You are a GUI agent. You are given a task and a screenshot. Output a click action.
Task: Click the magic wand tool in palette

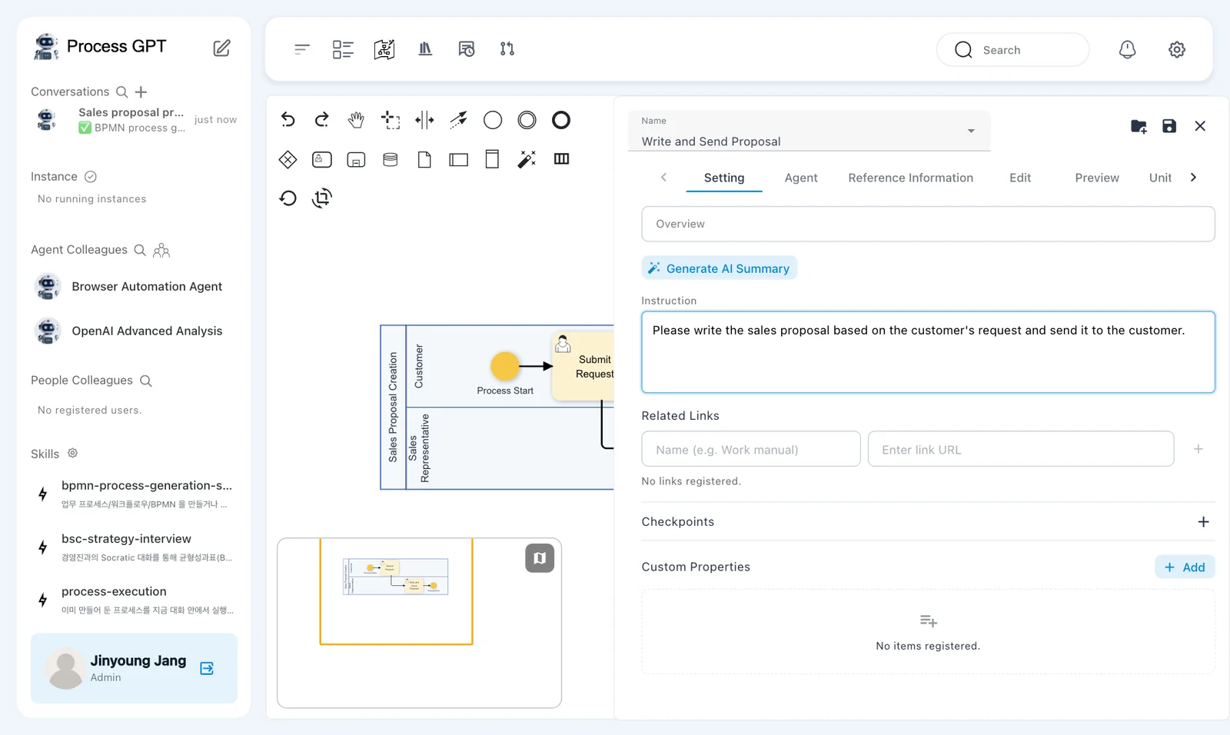coord(527,159)
